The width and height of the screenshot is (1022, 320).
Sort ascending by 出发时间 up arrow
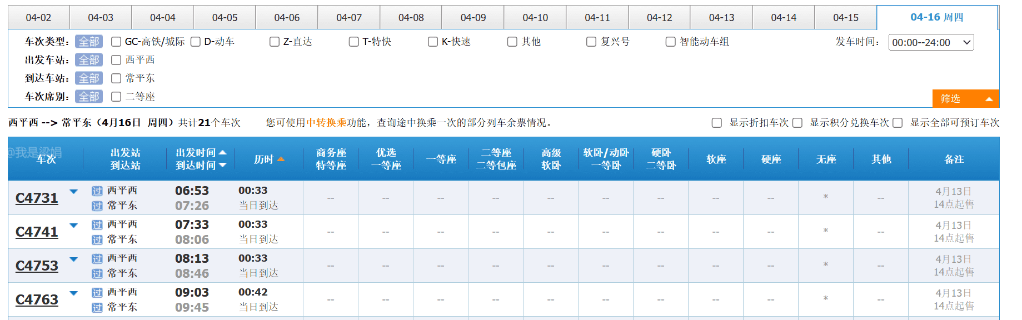pyautogui.click(x=223, y=152)
